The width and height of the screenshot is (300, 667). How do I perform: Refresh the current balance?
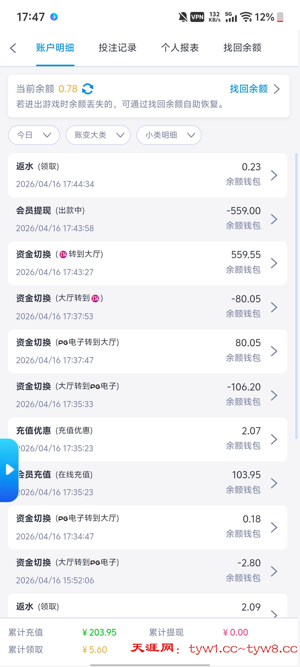pyautogui.click(x=88, y=89)
